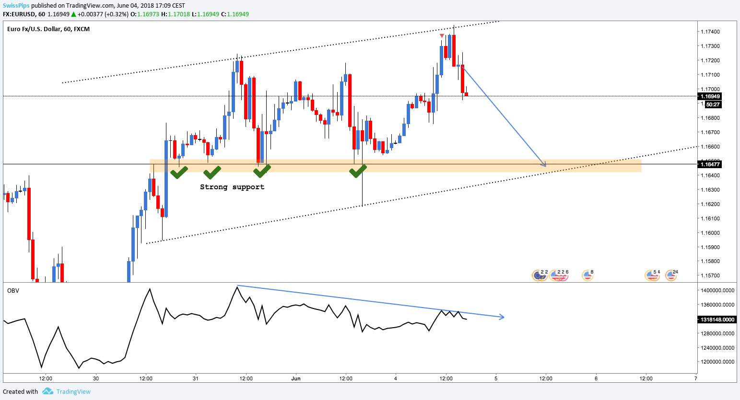Click the horizontal line price tag 1.16477
Image resolution: width=740 pixels, height=400 pixels.
711,164
